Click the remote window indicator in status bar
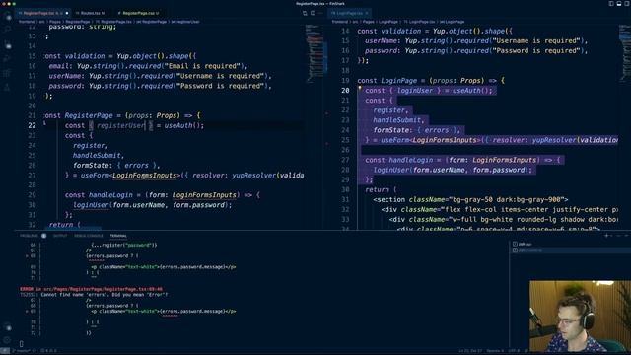 (4, 351)
